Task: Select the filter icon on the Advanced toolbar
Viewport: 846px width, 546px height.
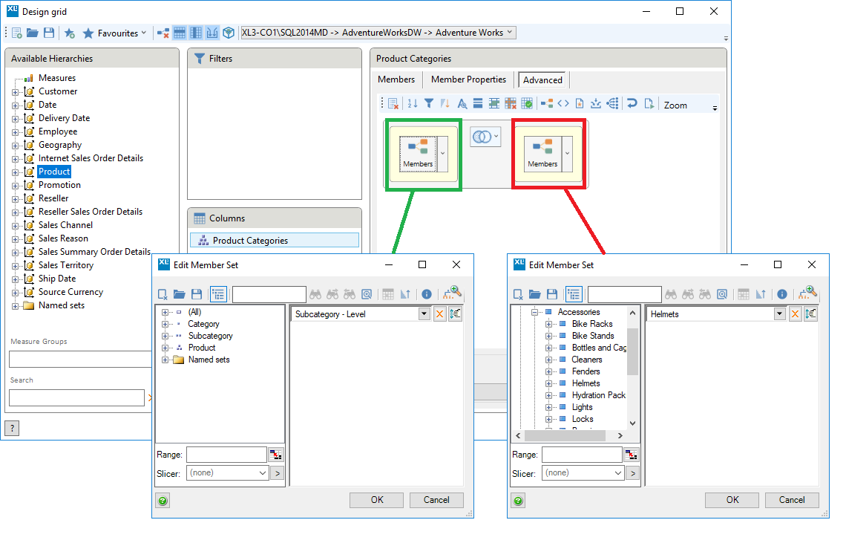Action: click(x=429, y=103)
